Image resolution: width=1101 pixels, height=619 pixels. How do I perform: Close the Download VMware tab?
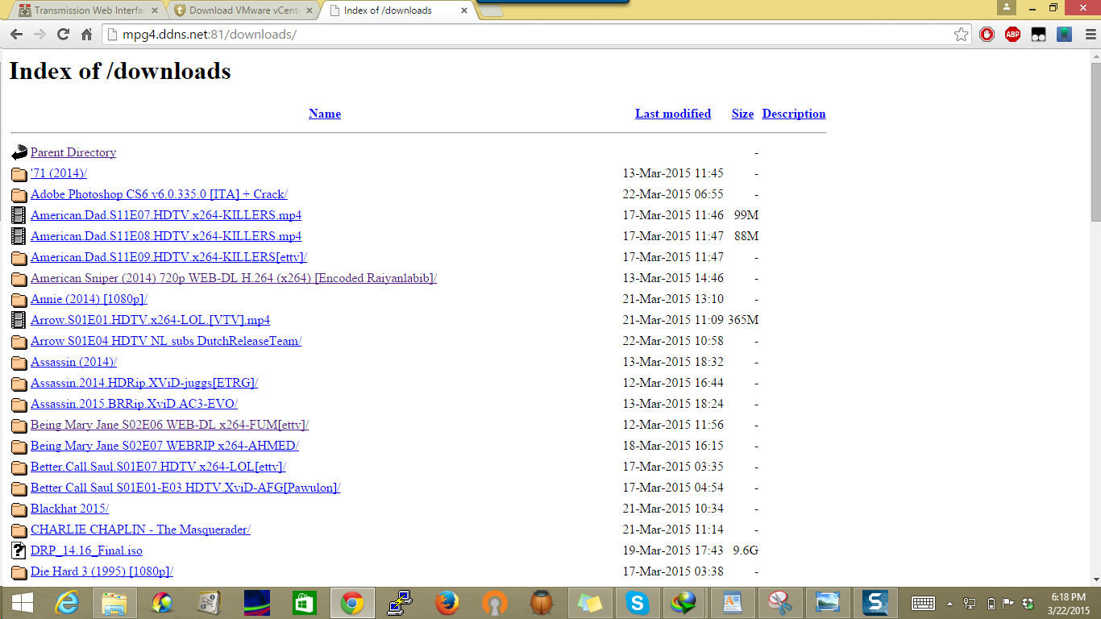pos(310,10)
